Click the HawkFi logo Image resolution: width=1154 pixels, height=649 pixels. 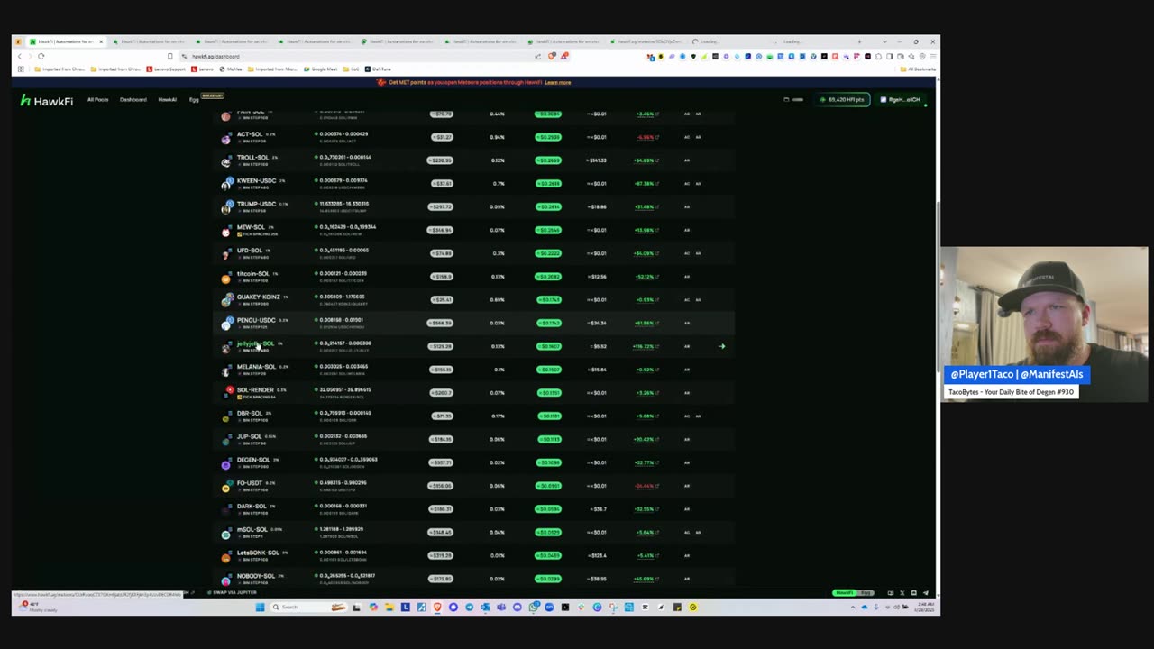pyautogui.click(x=47, y=101)
